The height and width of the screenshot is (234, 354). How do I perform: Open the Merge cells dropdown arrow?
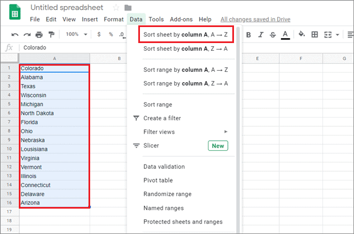tap(338, 35)
